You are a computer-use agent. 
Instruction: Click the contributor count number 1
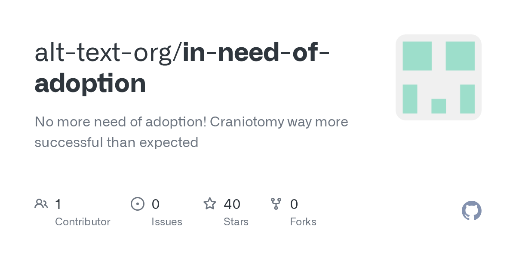[58, 204]
